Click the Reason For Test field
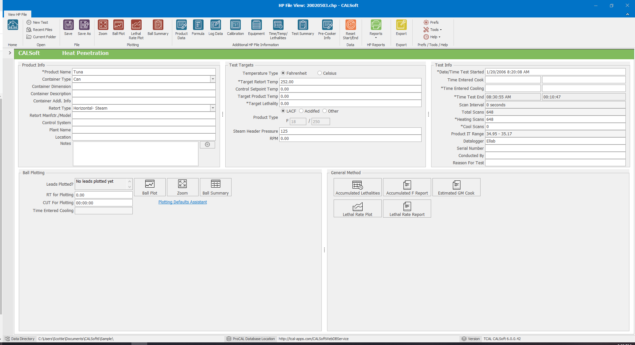635x345 pixels. pos(555,163)
